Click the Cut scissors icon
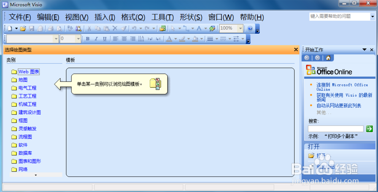The width and height of the screenshot is (378, 192). [x=89, y=28]
